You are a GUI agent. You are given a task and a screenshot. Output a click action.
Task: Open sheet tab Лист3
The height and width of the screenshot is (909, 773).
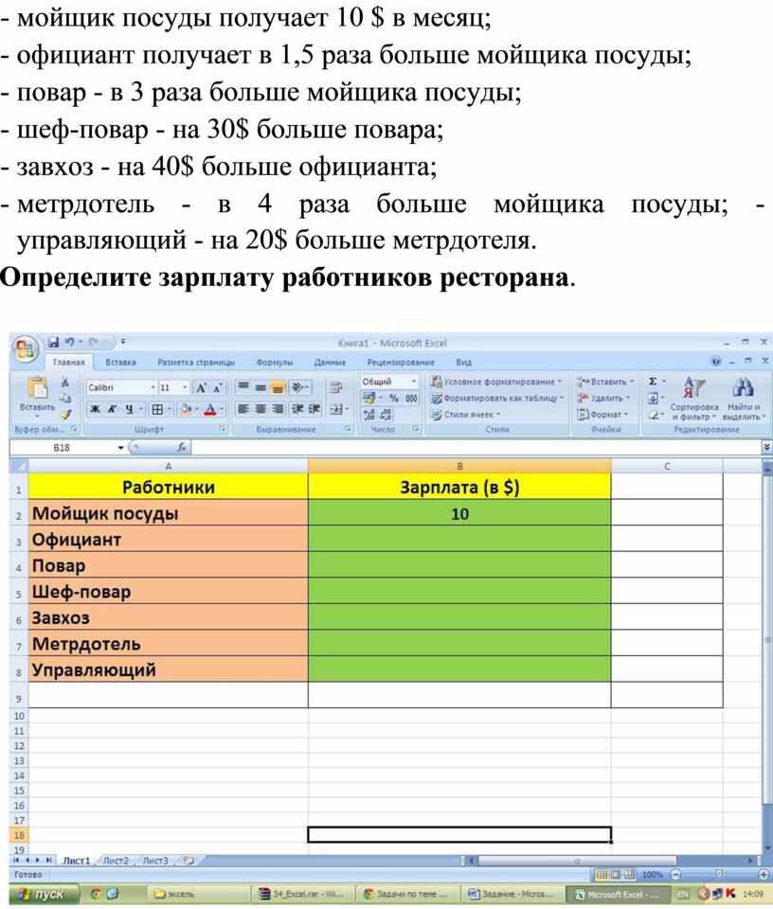coord(155,861)
